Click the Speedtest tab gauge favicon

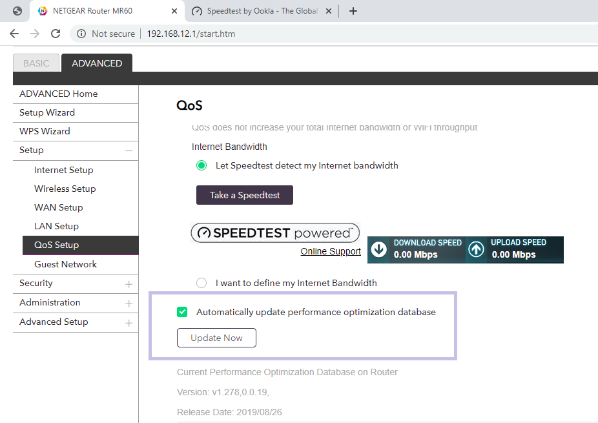point(197,12)
